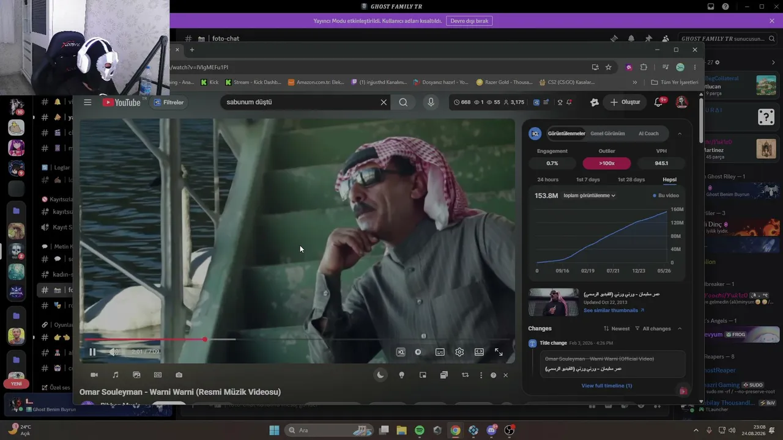This screenshot has width=783, height=440.
Task: Enter full screen from the video player
Action: click(x=499, y=352)
